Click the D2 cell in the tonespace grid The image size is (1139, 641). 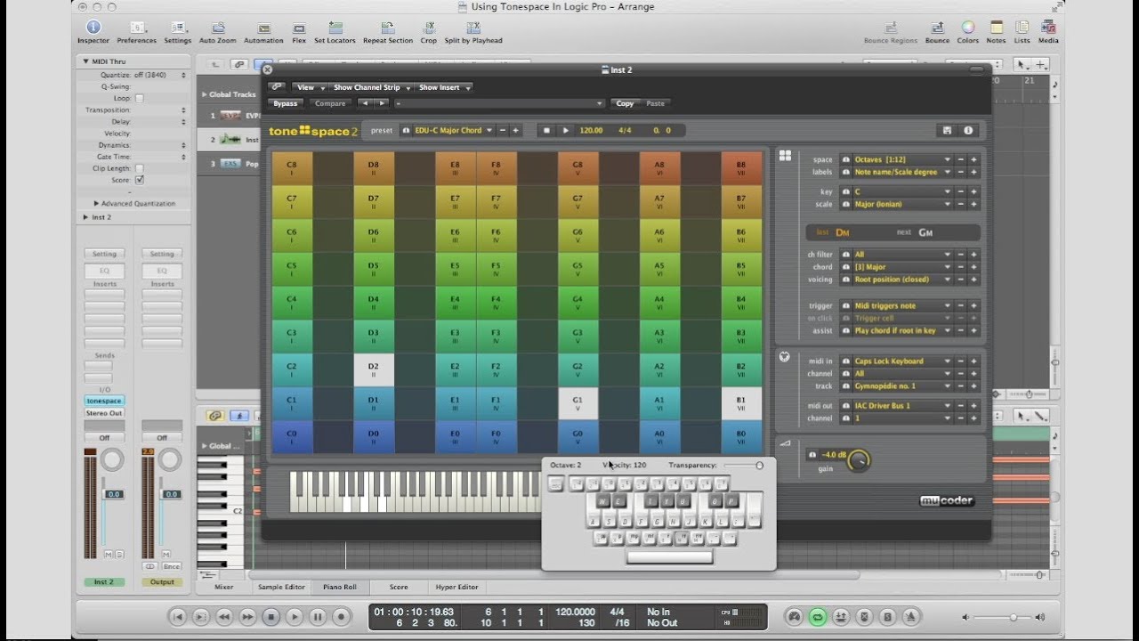(x=374, y=370)
